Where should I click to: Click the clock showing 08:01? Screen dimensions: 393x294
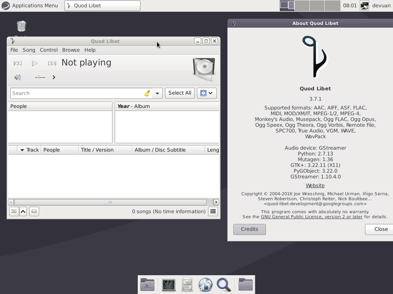click(x=350, y=5)
